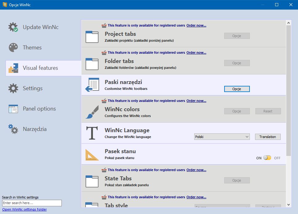Click the State Tabs folder icon
This screenshot has height=214, width=298.
[92, 181]
